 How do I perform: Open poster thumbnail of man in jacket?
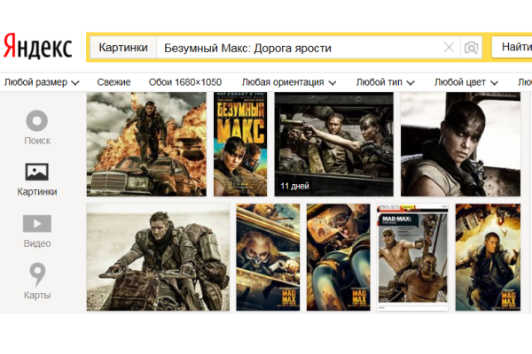(x=488, y=258)
